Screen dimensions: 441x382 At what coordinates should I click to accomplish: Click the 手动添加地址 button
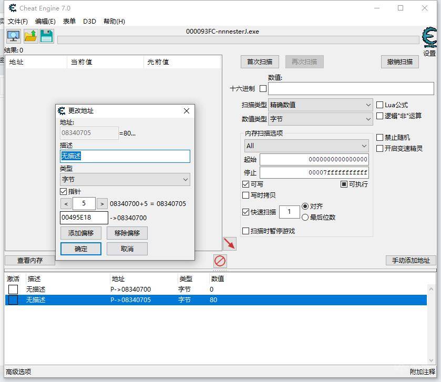click(x=411, y=261)
